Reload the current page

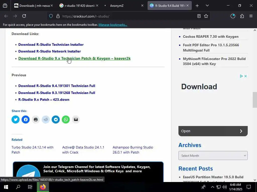tap(24, 16)
